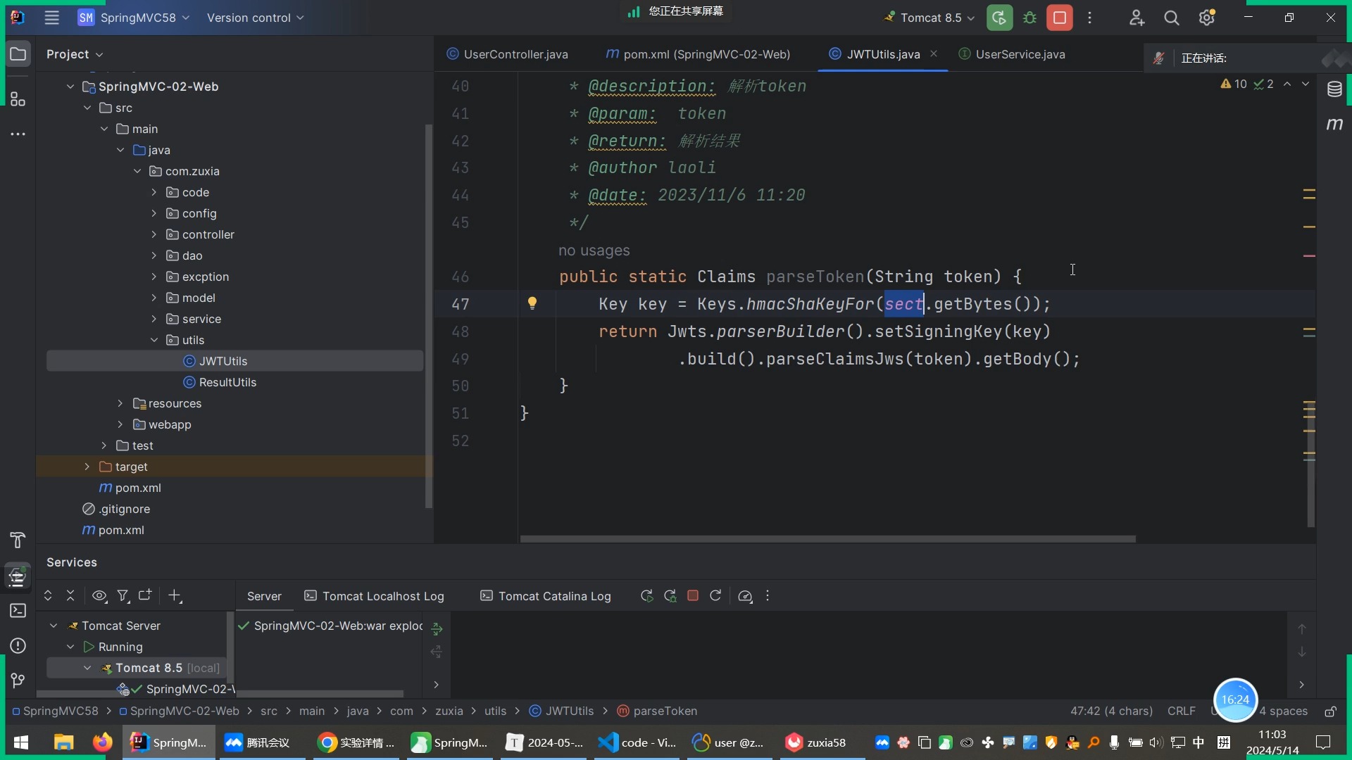Select .gitignore file in project tree

tap(116, 509)
